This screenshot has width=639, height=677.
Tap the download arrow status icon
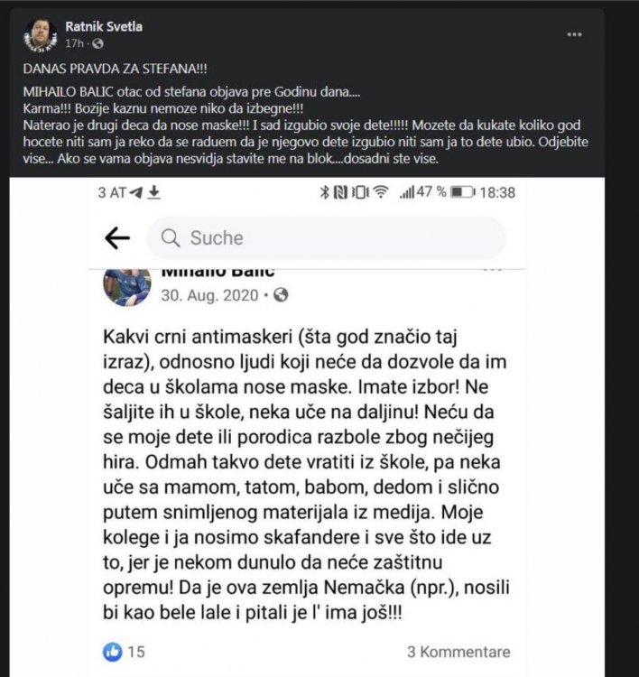(154, 192)
